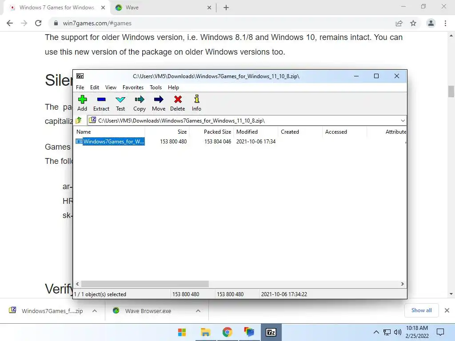The width and height of the screenshot is (455, 341).
Task: Open the Wave Browser.exe download item
Action: tap(142, 311)
